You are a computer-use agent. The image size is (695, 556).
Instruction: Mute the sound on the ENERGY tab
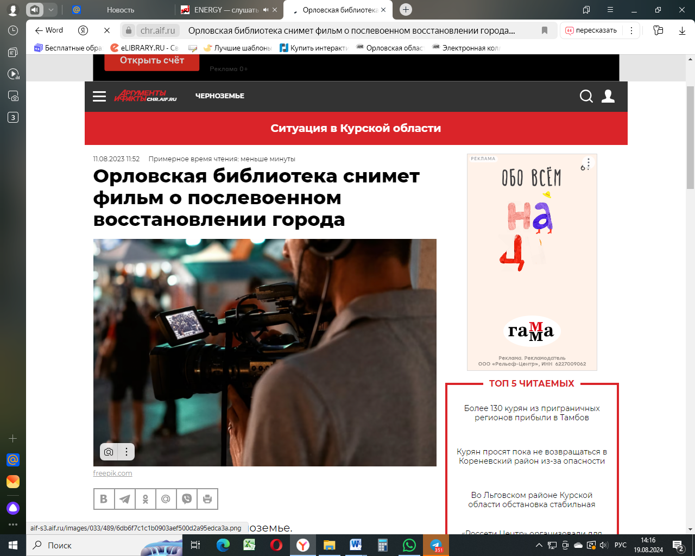[x=266, y=10]
